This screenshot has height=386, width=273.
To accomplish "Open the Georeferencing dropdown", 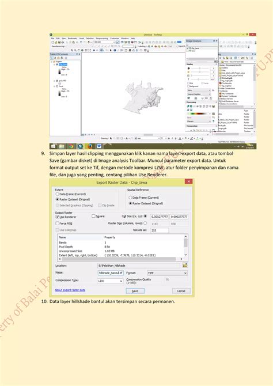I will point(59,46).
